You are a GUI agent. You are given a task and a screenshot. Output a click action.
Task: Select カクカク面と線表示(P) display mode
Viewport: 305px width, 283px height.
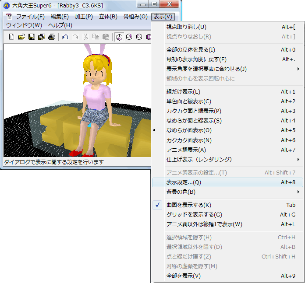[x=227, y=111]
